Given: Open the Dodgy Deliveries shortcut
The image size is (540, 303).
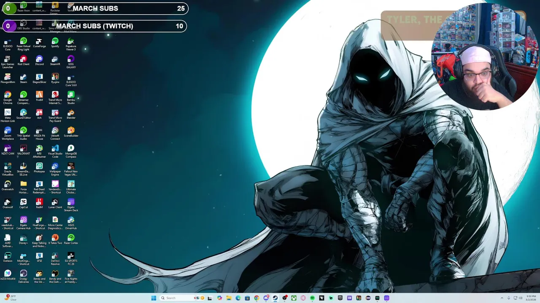Looking at the screenshot, I should [23, 277].
